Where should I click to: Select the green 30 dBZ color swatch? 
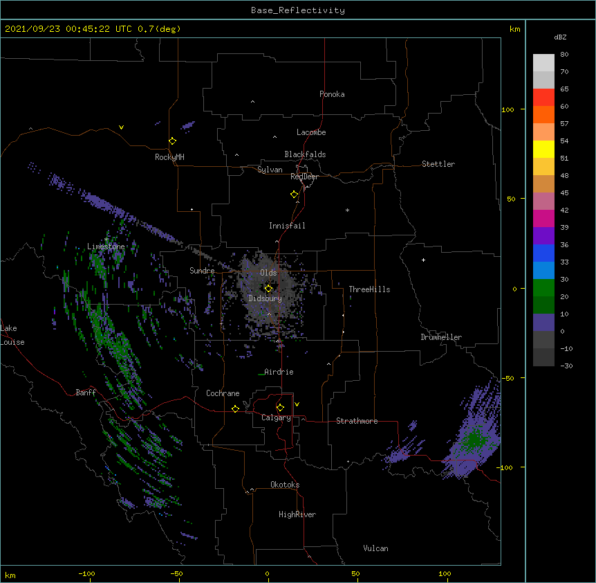543,288
